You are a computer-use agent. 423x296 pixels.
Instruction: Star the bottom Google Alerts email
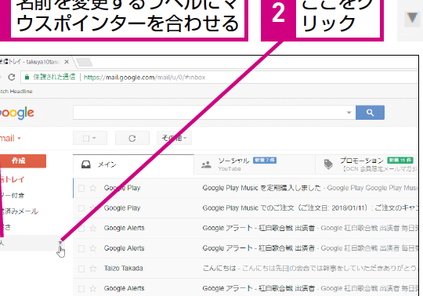click(93, 288)
